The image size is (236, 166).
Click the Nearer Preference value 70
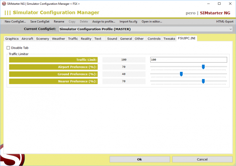click(124, 82)
